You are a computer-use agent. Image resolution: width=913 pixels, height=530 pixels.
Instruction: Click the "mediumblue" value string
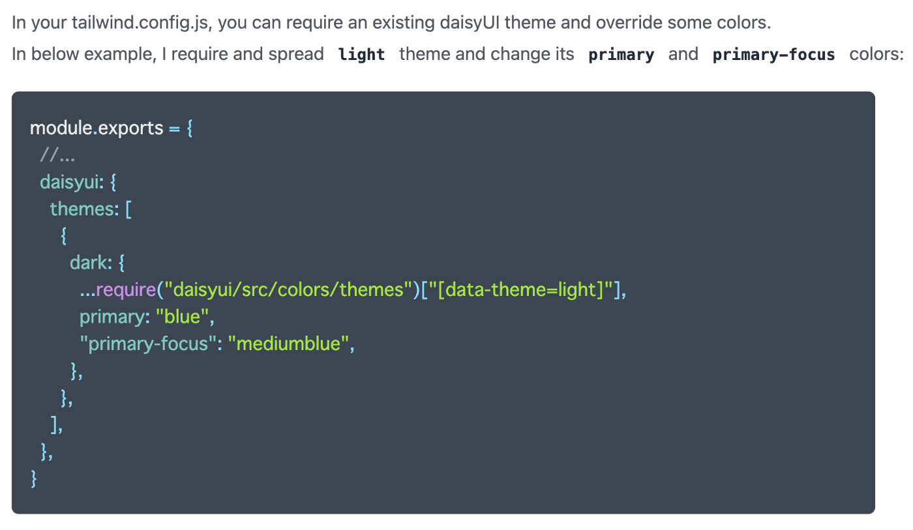point(288,343)
